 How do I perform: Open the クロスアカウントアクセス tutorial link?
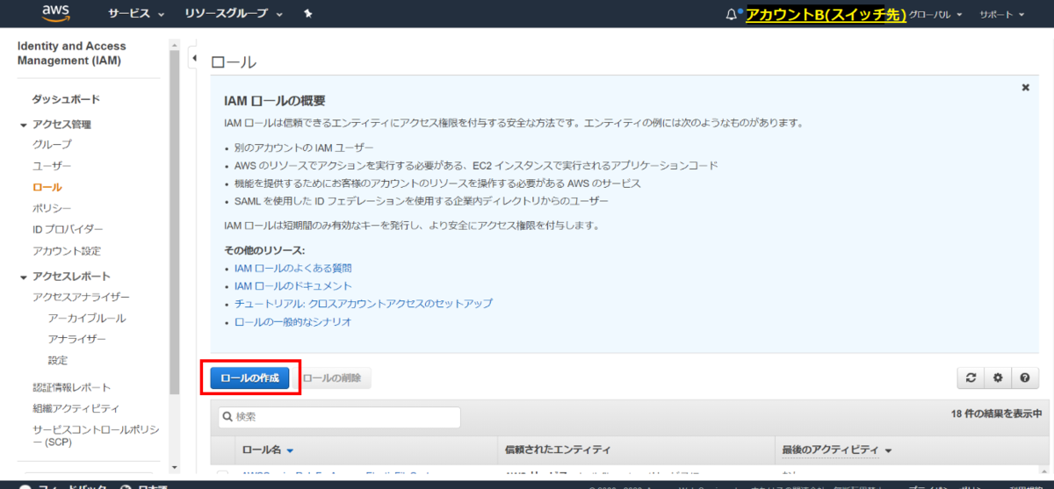363,304
